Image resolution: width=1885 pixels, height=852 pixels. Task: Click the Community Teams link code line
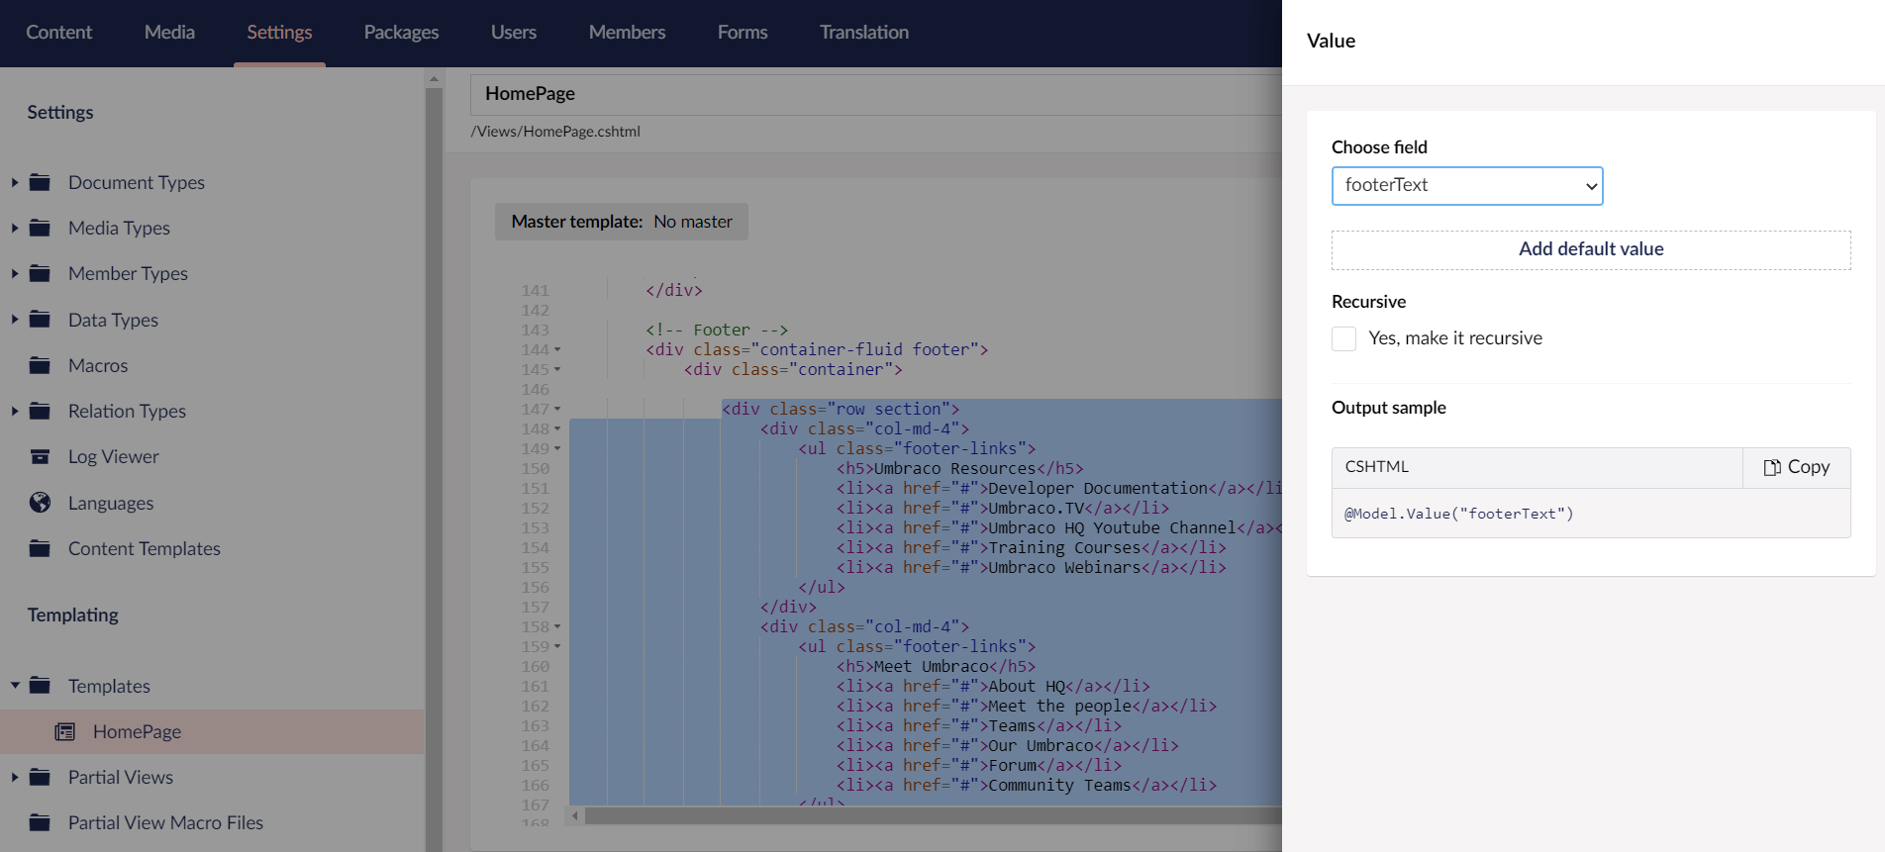(x=1027, y=785)
